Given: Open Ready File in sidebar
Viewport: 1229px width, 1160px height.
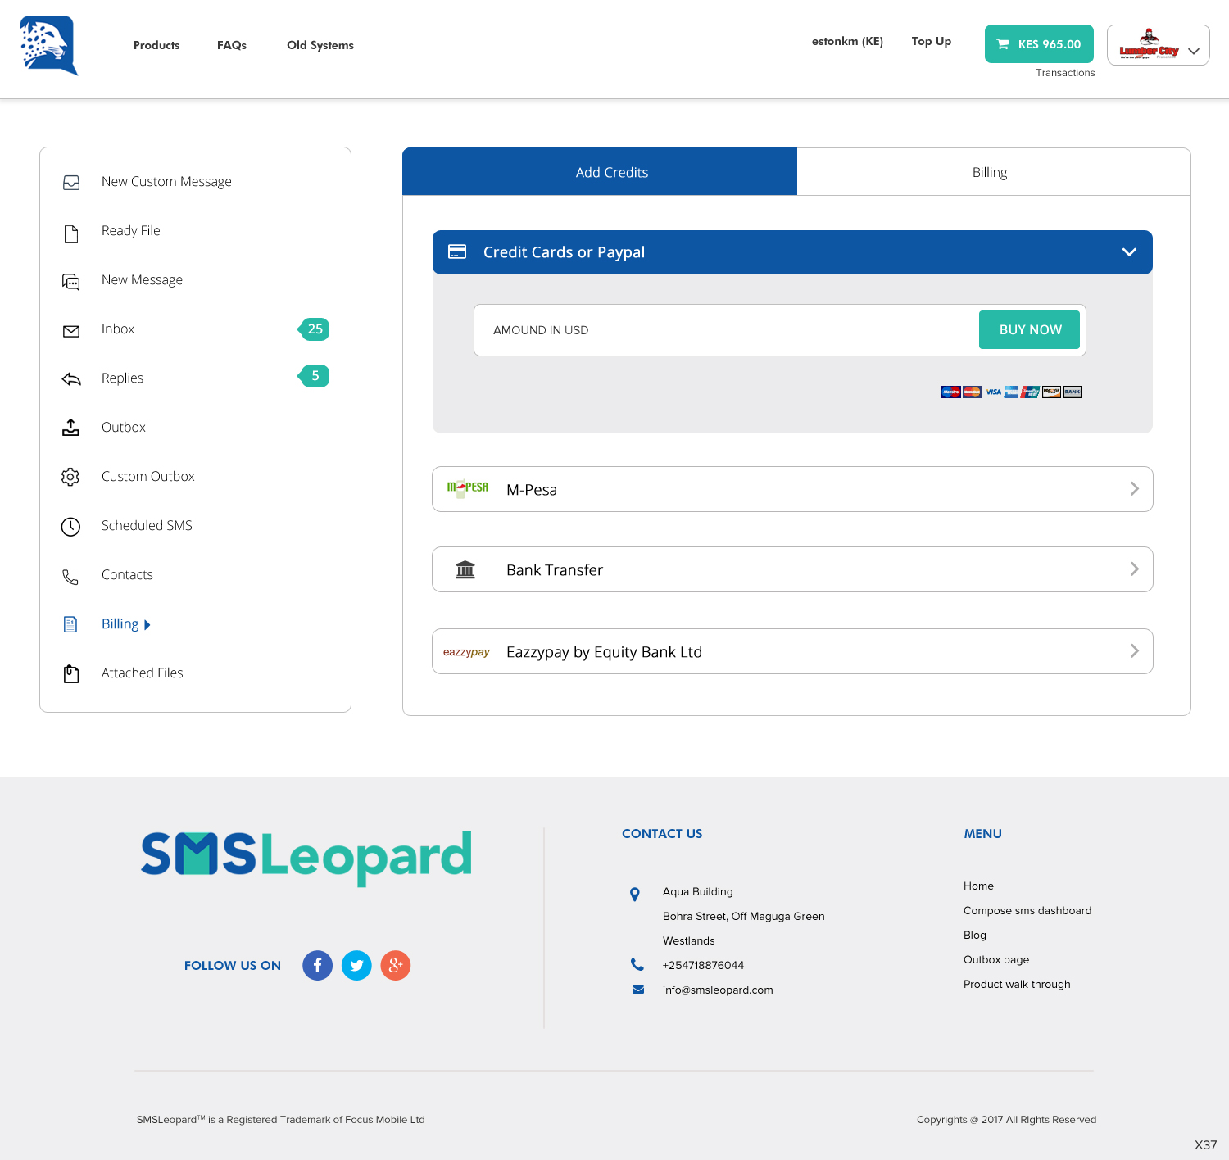Looking at the screenshot, I should 130,230.
